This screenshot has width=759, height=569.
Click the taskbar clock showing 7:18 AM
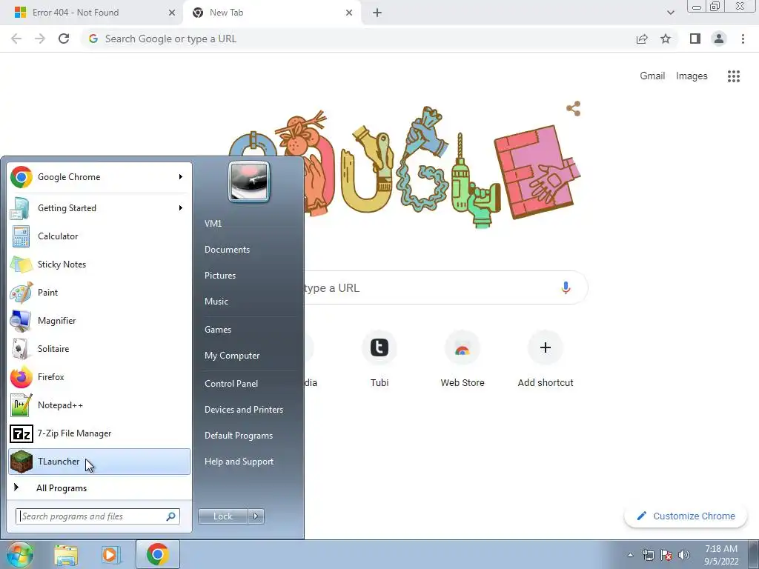pos(721,555)
